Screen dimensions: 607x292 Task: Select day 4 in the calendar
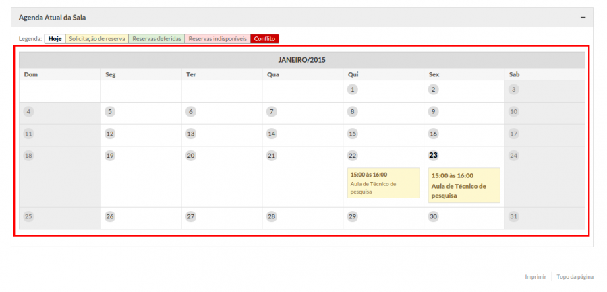click(x=28, y=112)
